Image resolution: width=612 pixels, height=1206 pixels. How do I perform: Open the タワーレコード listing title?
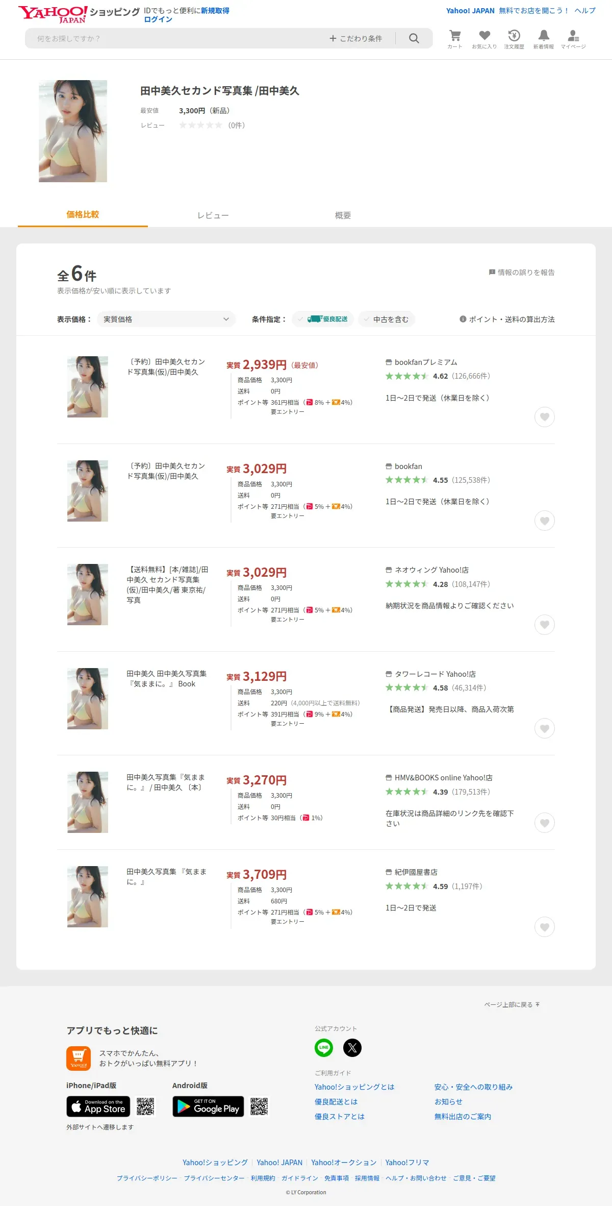coord(166,679)
